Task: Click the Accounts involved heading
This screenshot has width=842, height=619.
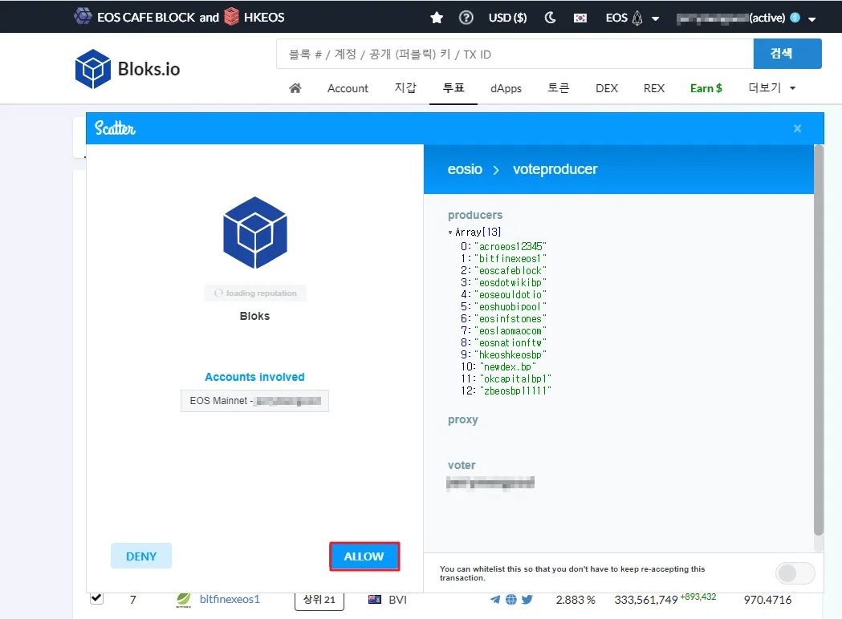Action: pyautogui.click(x=254, y=377)
